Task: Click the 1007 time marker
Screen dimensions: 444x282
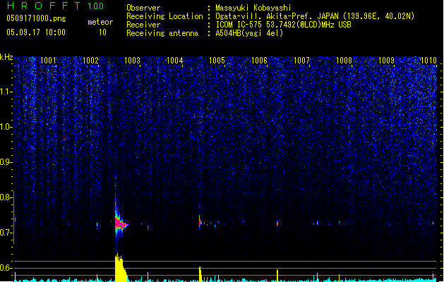Action: (301, 61)
